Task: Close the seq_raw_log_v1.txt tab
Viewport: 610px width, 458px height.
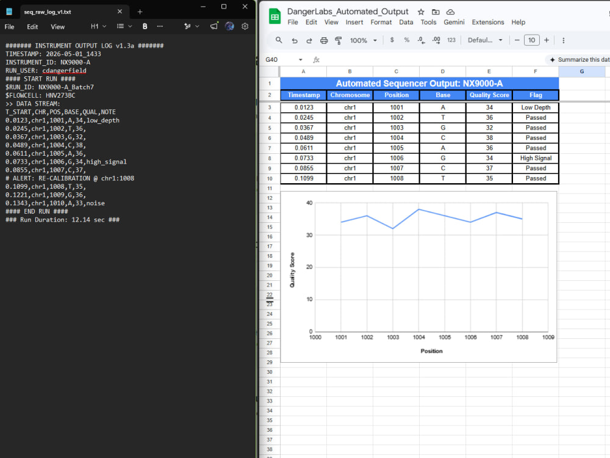Action: (x=120, y=12)
